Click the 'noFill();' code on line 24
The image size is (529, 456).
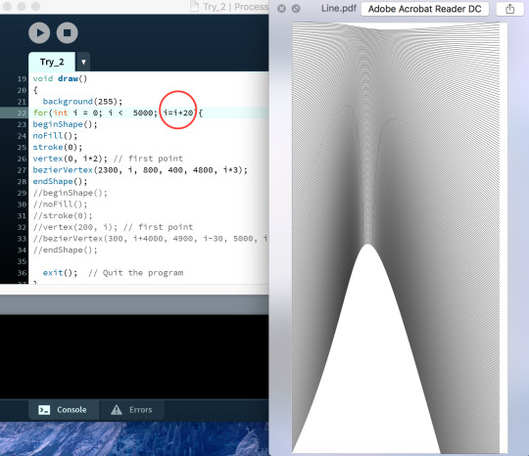point(55,136)
